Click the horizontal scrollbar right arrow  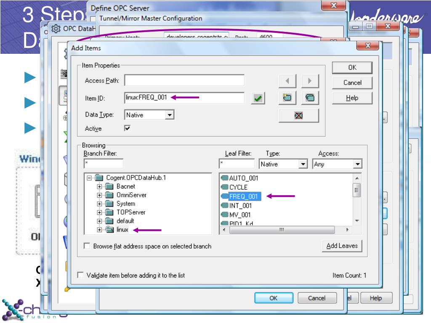pos(347,230)
